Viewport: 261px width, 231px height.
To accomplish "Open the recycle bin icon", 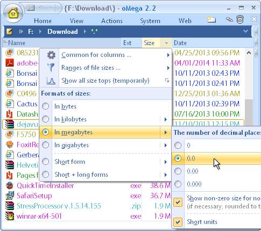I will 240,19.
